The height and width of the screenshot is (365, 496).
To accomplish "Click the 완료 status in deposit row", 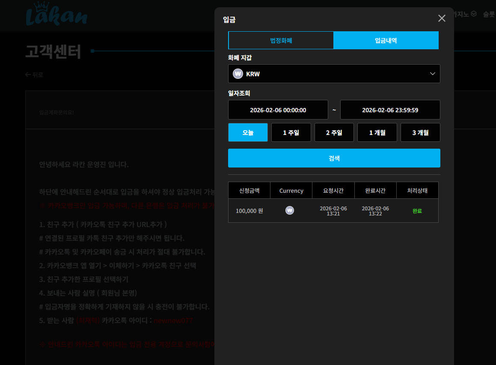I will pyautogui.click(x=417, y=211).
